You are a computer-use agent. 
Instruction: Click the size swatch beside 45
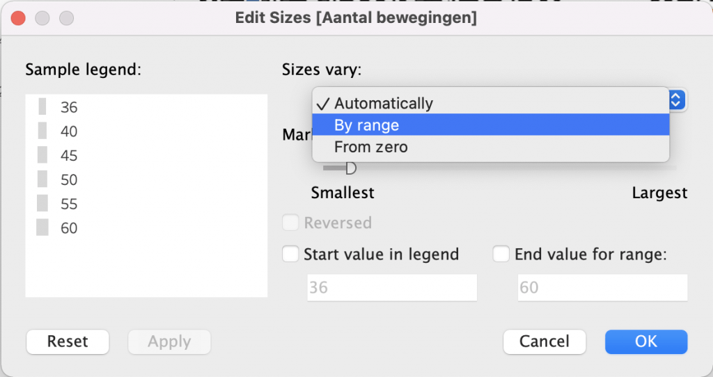[x=42, y=155]
